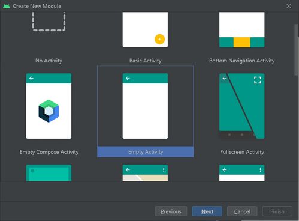The image size is (299, 221).
Task: Click the Next button
Action: point(207,211)
